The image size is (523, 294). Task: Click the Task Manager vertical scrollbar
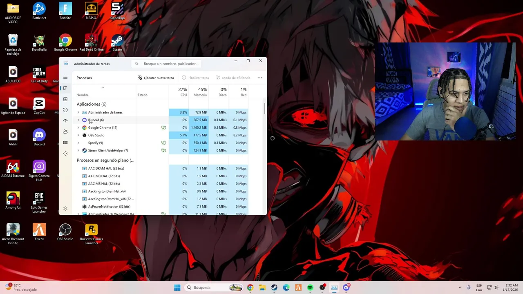click(x=265, y=109)
